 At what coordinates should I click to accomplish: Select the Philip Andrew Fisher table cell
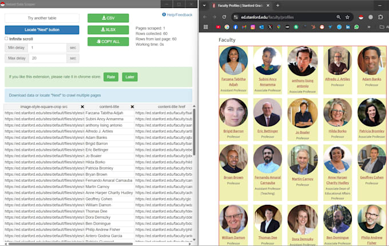109,229
